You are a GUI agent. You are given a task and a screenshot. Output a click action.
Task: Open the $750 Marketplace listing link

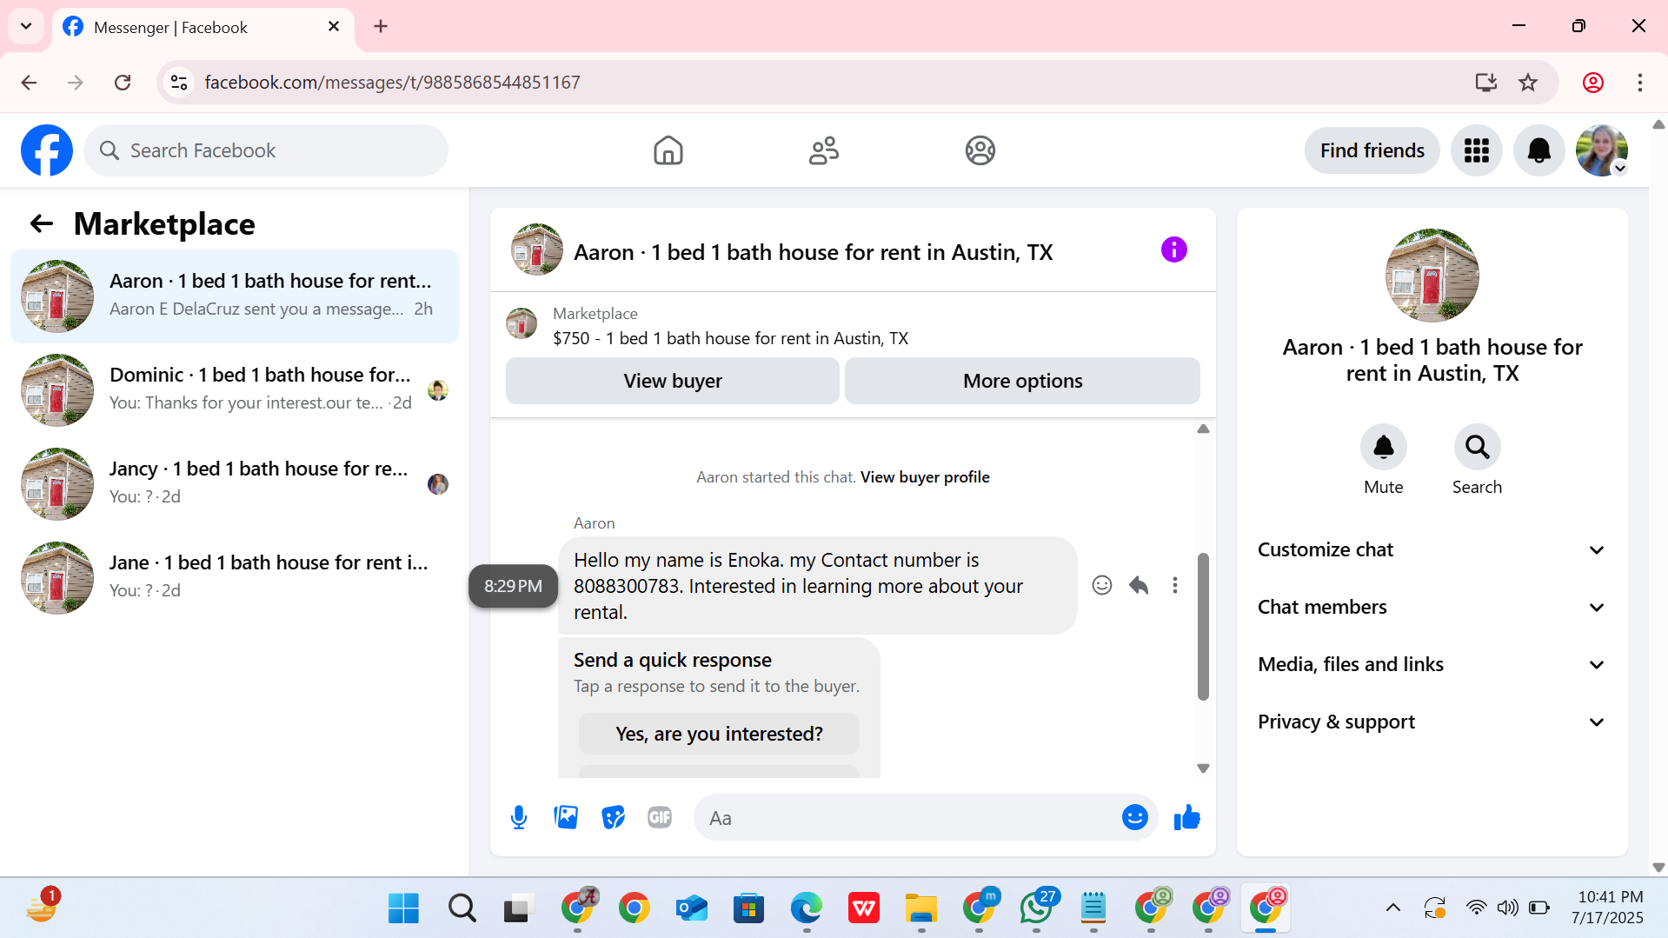730,338
